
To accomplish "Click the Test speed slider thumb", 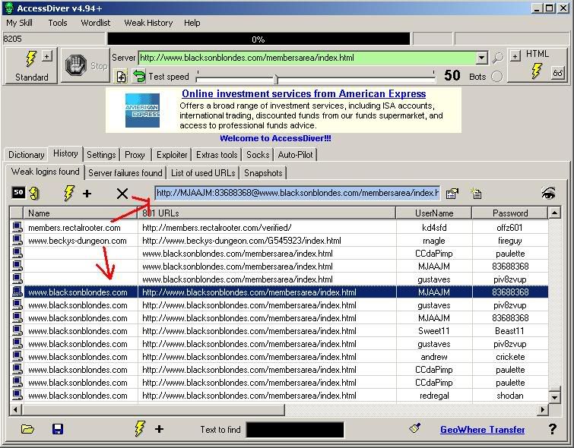I will (277, 79).
